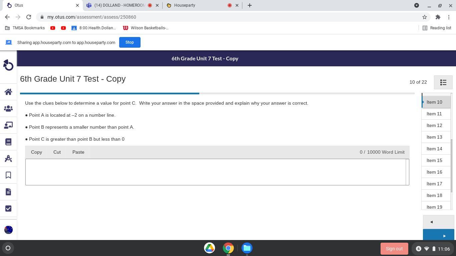Click the Sign out button
456x256 pixels.
tap(394, 249)
